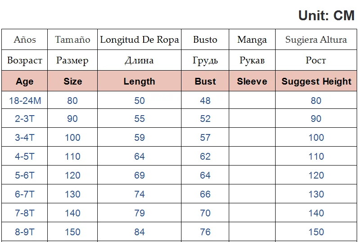Click Size value 120 in 5-6T row

pyautogui.click(x=73, y=175)
